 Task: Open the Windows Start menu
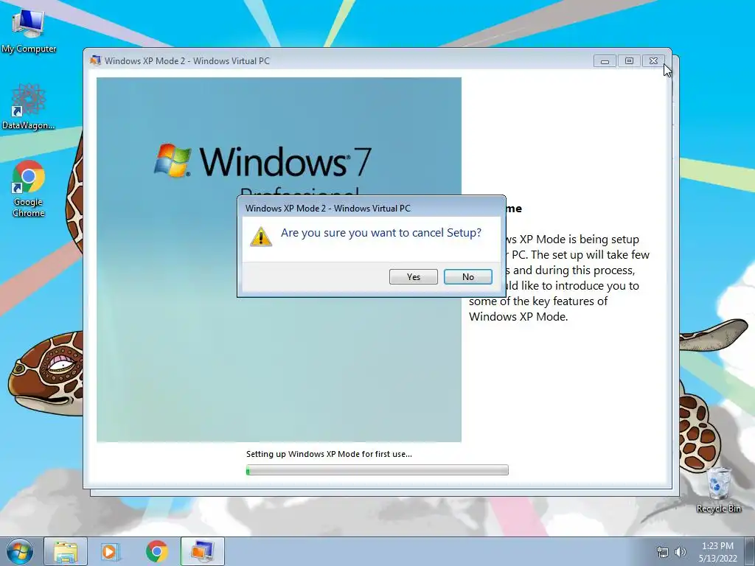[20, 551]
